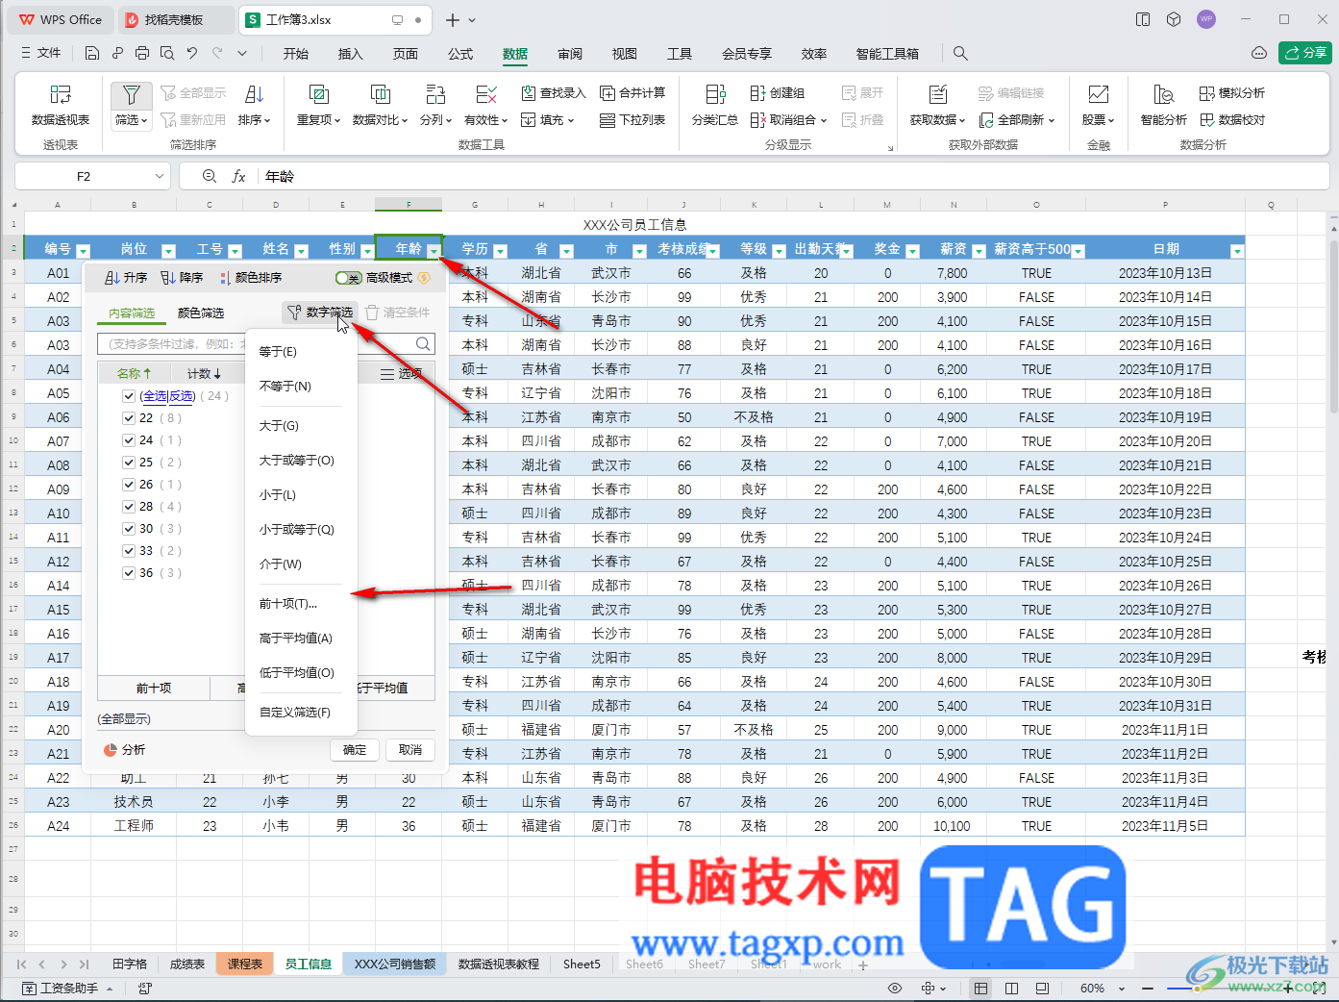Uncheck the age 22 checkbox

click(129, 418)
